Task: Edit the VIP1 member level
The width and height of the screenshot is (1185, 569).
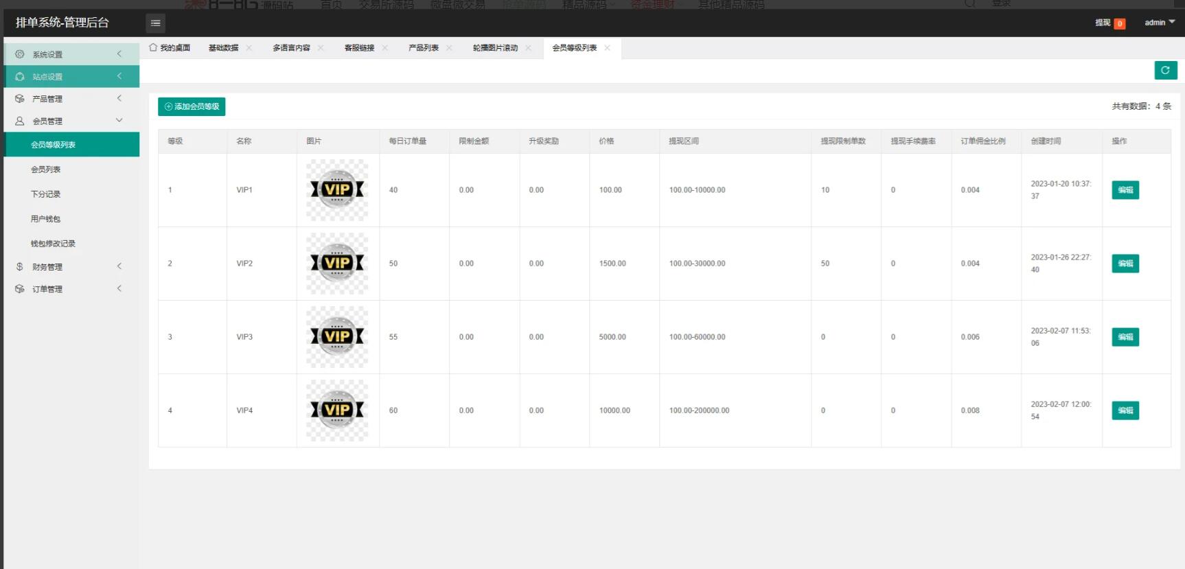Action: tap(1125, 190)
